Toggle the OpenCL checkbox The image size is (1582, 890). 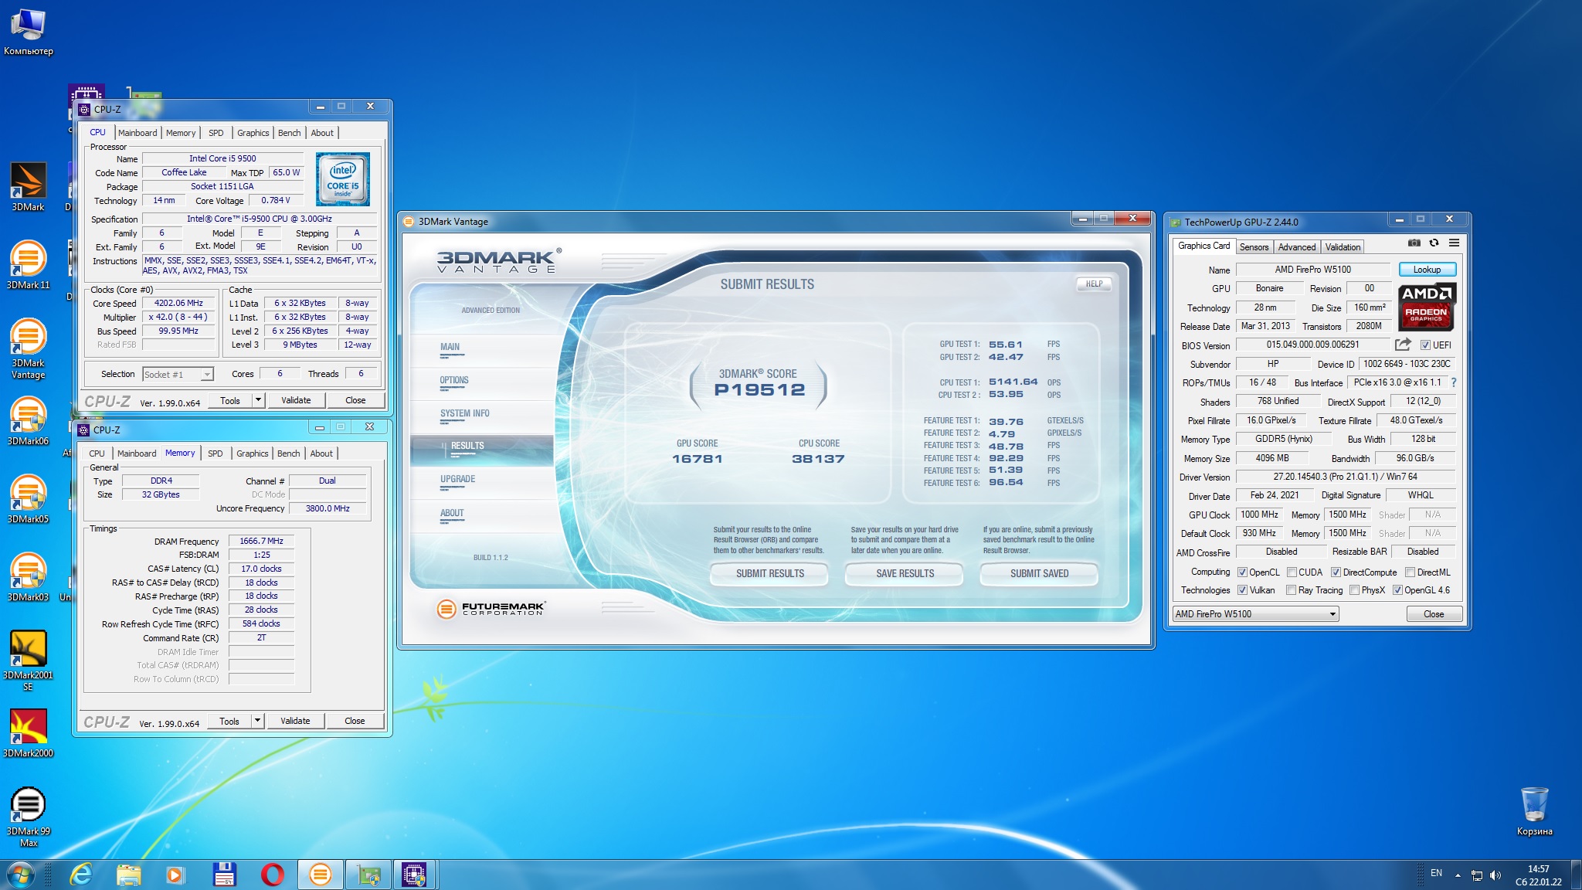click(x=1242, y=572)
